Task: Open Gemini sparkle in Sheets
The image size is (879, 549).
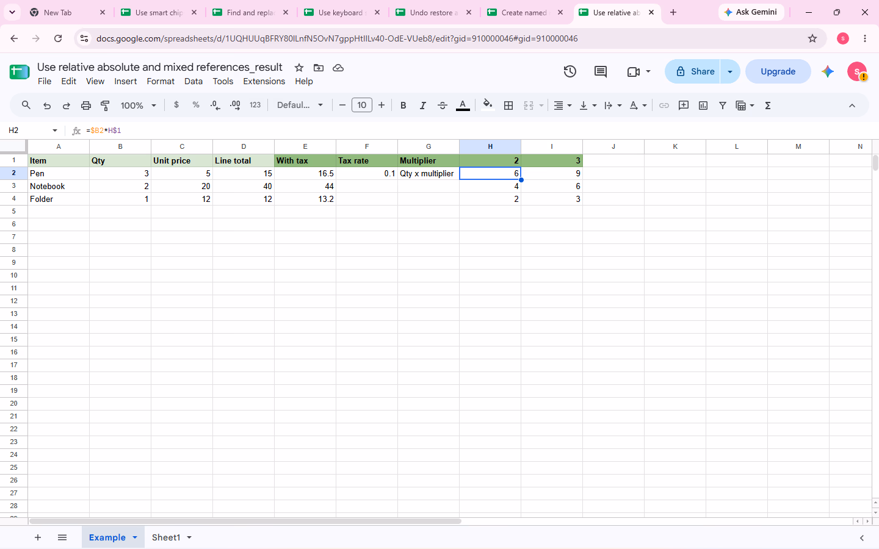Action: coord(828,71)
